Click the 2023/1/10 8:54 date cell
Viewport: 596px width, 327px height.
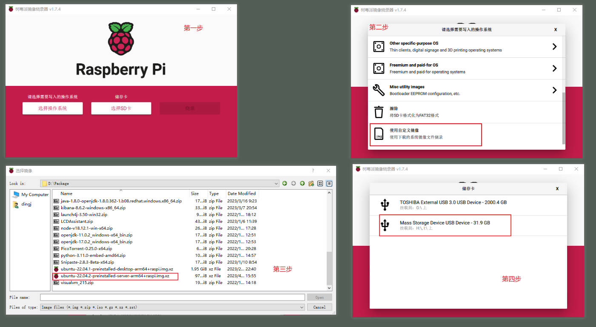(242, 262)
